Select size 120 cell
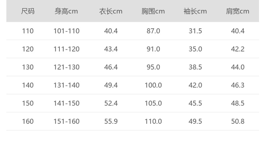Screen dimensions: 265x145 click(x=28, y=49)
